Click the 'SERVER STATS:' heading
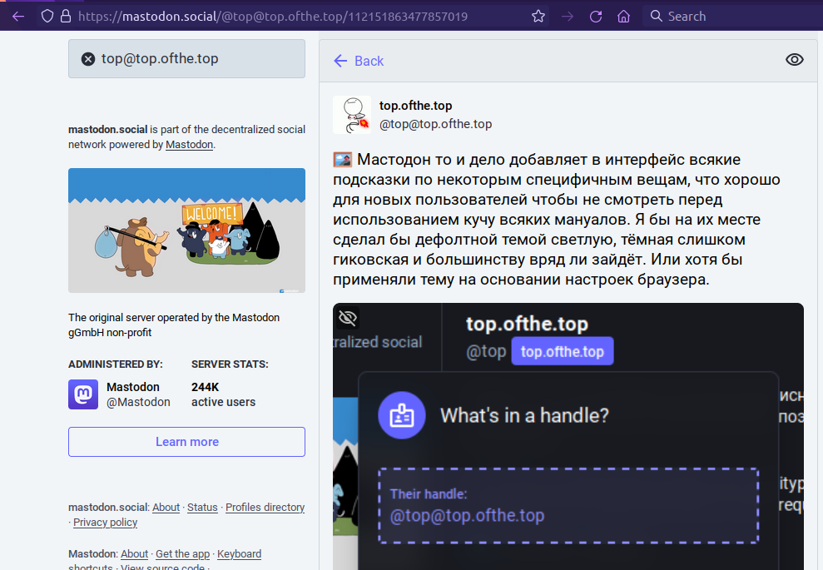The height and width of the screenshot is (570, 823). pyautogui.click(x=230, y=364)
